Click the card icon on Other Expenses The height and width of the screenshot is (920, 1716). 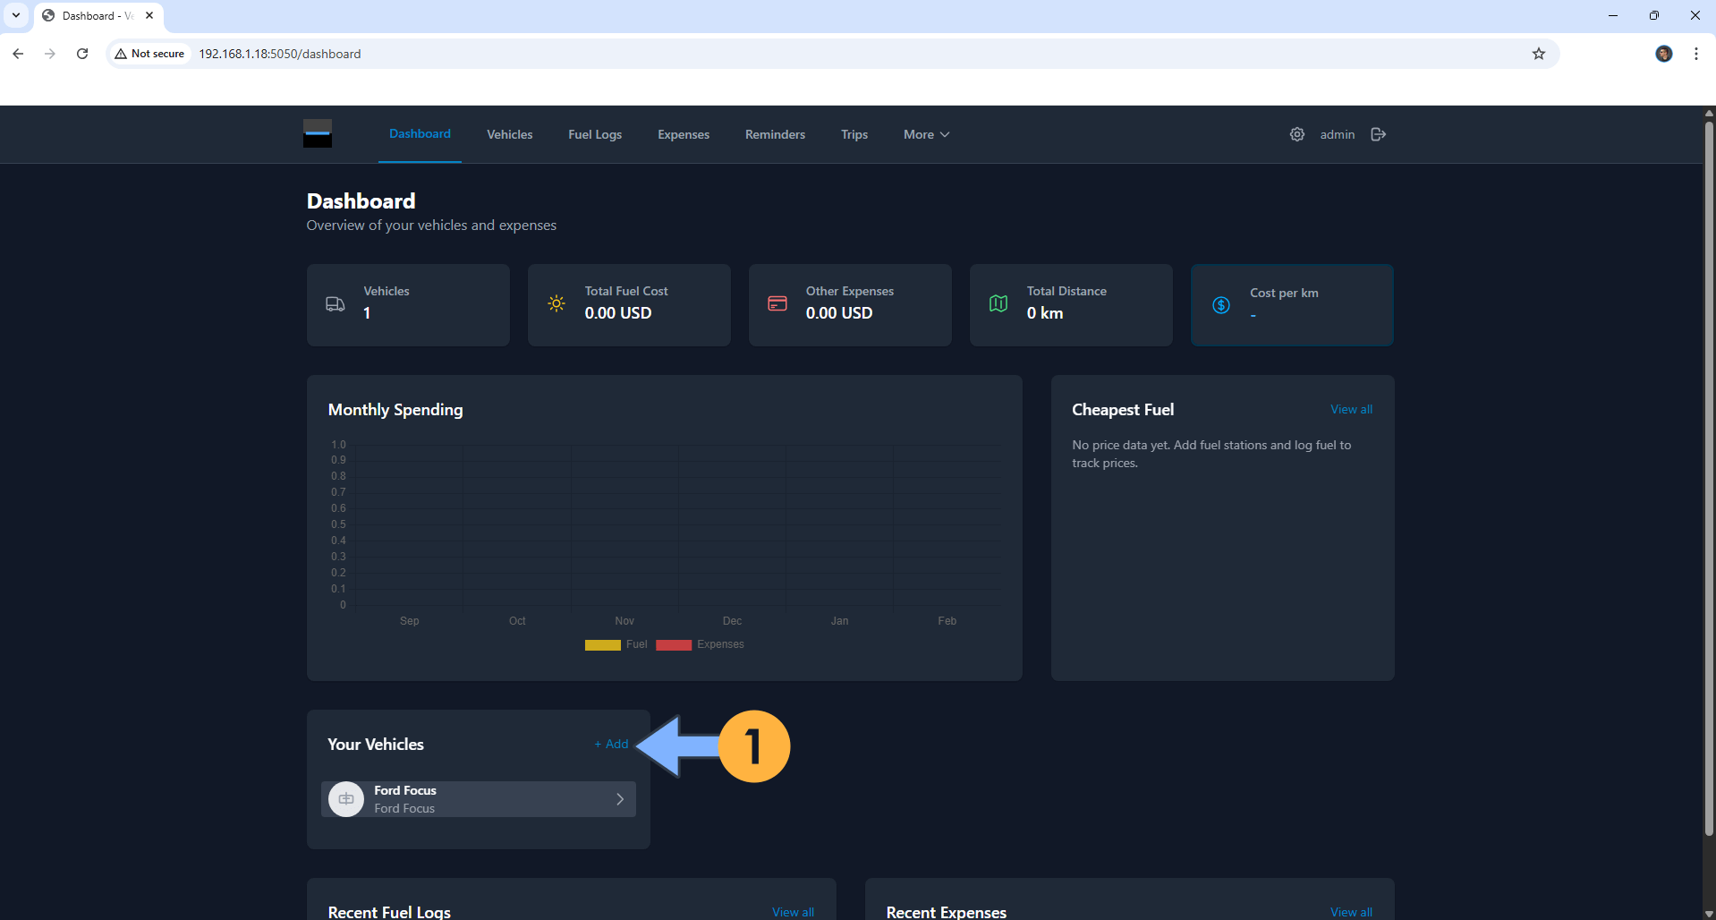[777, 304]
